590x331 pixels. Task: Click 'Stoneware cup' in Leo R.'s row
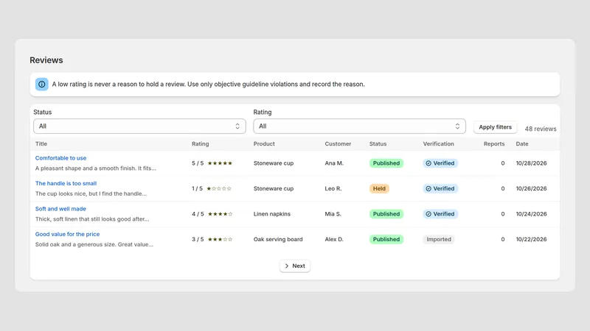[274, 188]
